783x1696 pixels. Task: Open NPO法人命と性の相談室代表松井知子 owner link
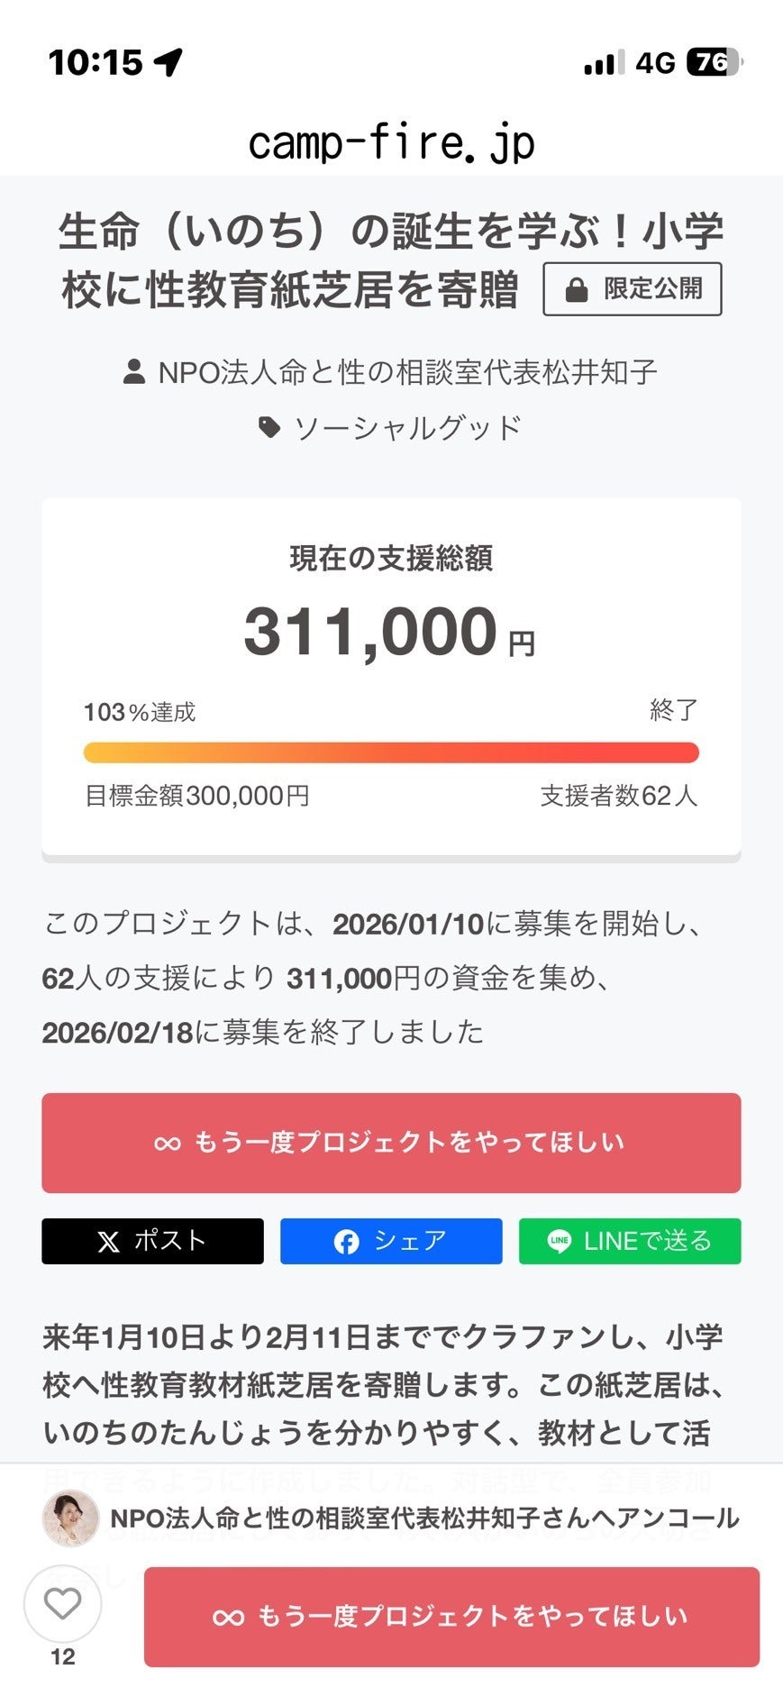[x=407, y=372]
